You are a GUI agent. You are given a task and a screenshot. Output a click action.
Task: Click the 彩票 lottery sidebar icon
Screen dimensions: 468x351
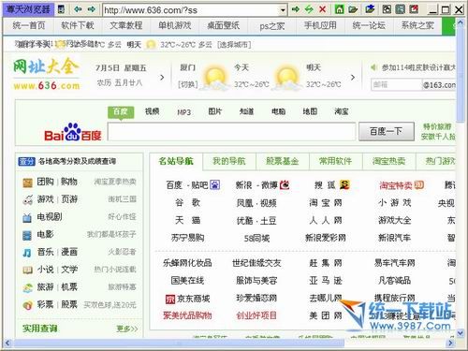point(27,305)
